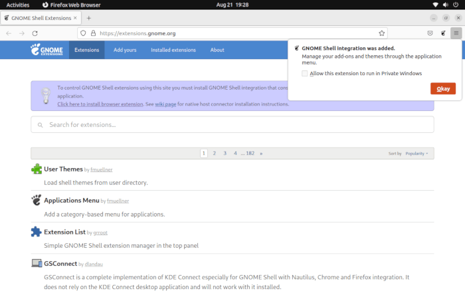Open the power menu icon

coord(456,5)
